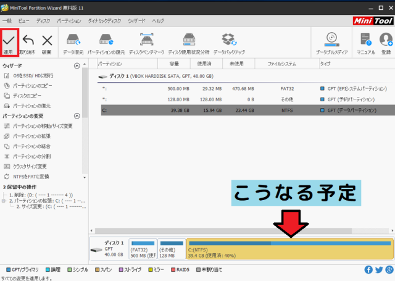Viewport: 395px width, 281px height.
Task: Open the データバックアップ tool
Action: (229, 44)
